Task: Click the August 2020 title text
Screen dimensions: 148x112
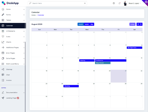Action: 37,24
